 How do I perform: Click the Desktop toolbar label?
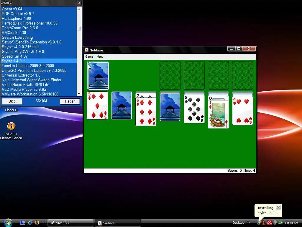tap(238, 223)
